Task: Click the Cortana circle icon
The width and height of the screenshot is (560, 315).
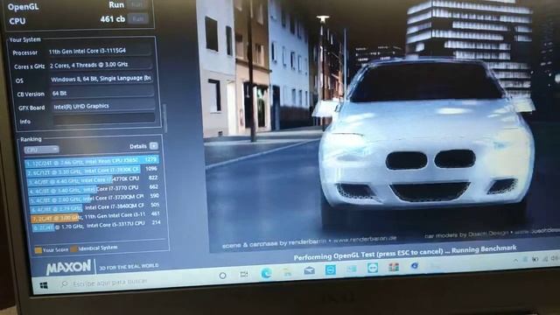Action: (222, 276)
